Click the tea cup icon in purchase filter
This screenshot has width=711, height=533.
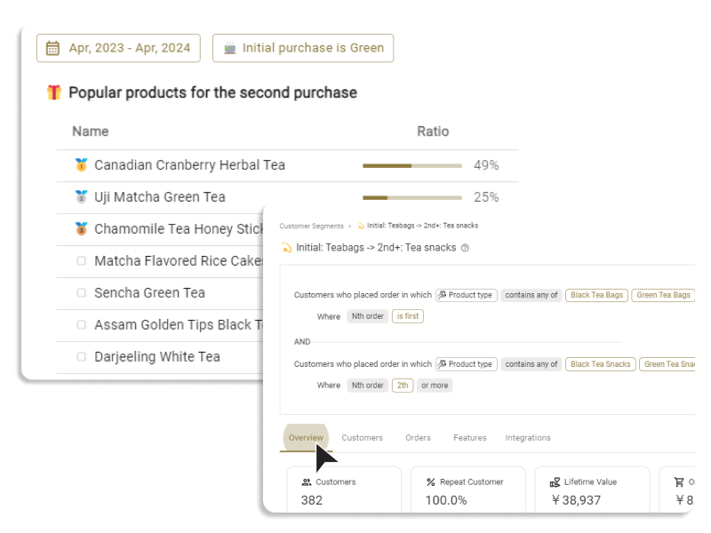[x=230, y=48]
